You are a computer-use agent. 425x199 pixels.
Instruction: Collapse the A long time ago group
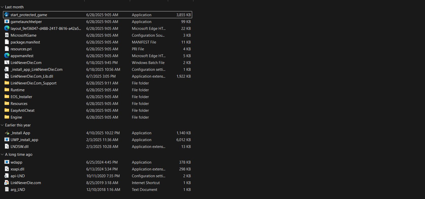(x=2, y=154)
